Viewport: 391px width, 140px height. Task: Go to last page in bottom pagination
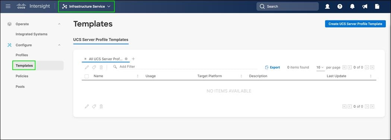coord(372,107)
